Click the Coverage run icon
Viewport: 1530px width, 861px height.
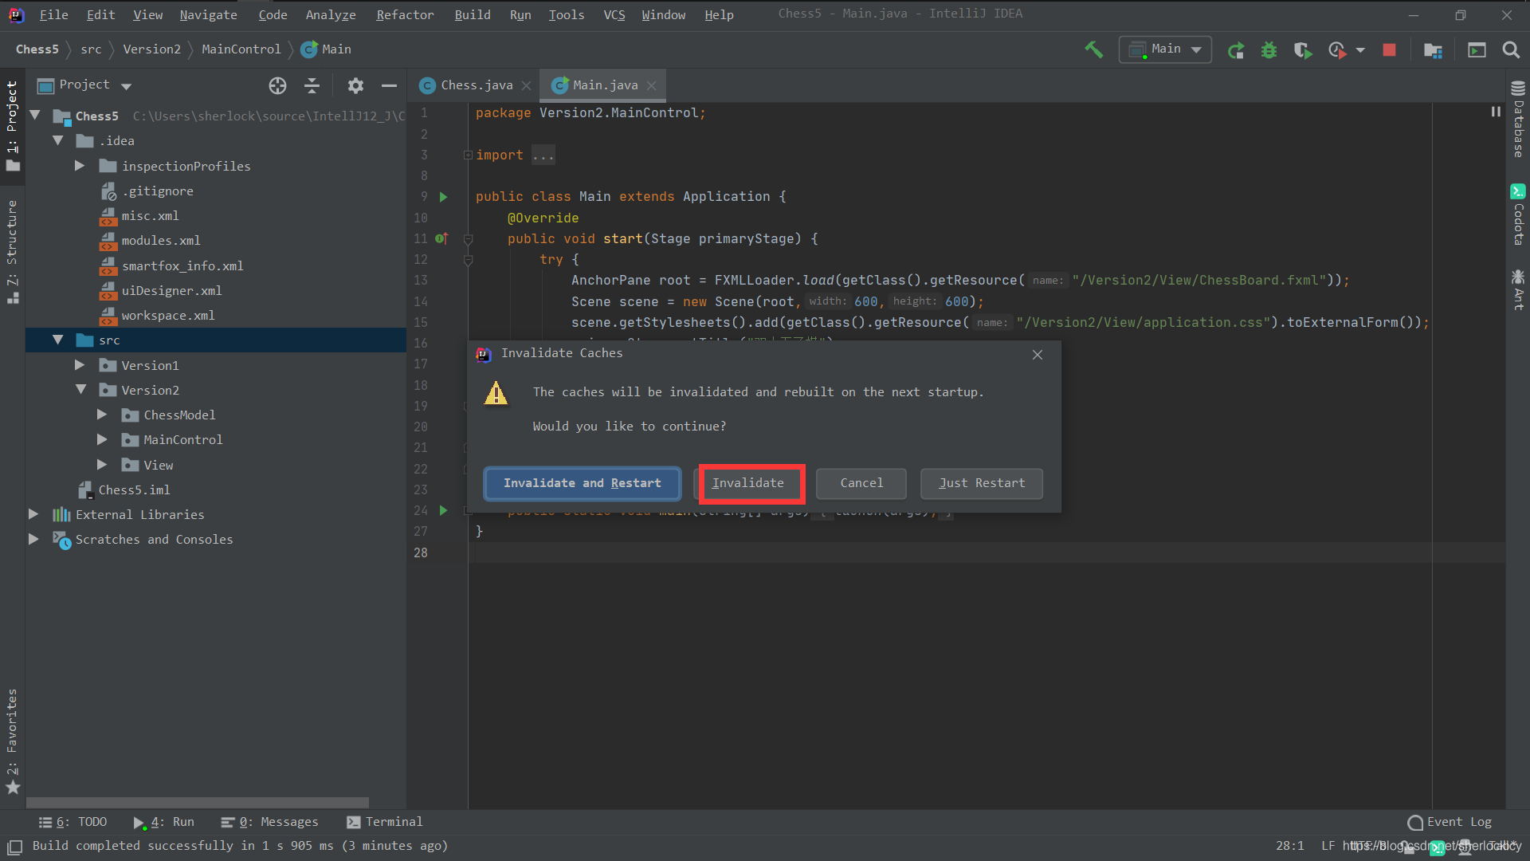point(1302,49)
